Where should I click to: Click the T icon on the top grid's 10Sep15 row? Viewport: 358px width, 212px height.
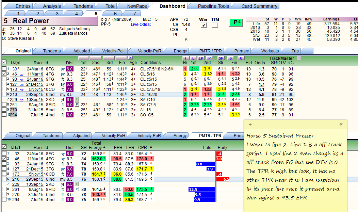[77, 99]
